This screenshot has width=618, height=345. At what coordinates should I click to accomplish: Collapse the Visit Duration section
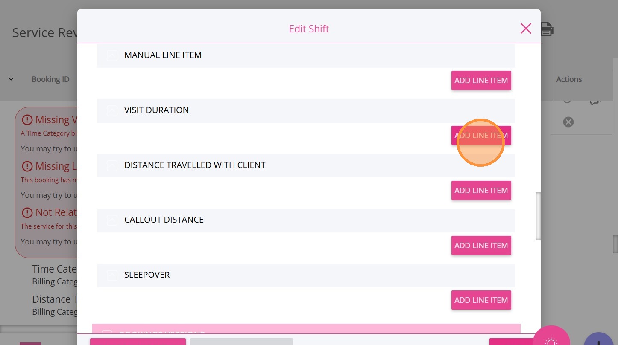tap(112, 110)
